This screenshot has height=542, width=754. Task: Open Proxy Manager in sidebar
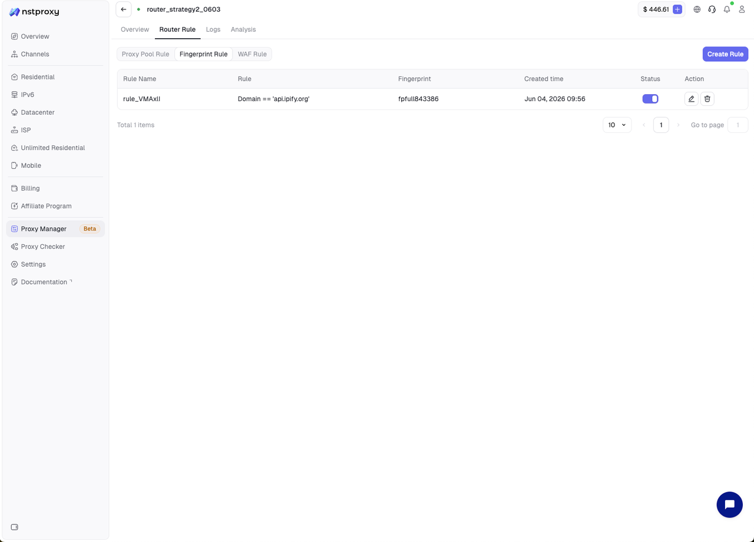[55, 229]
